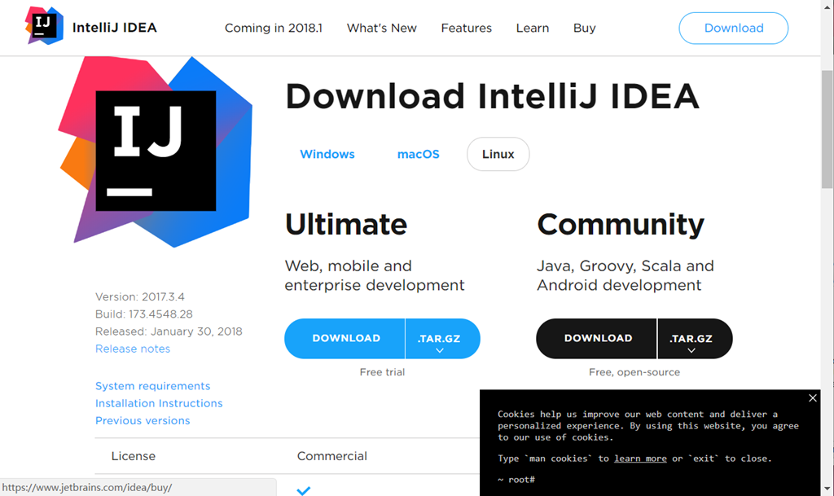Open the Release notes
This screenshot has height=496, width=834.
tap(133, 348)
